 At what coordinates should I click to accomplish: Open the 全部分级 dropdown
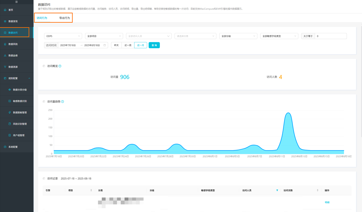point(238,36)
